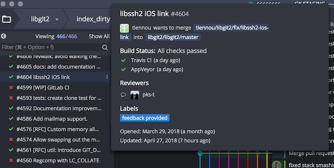Select pull request #4606 revwalk
The width and height of the screenshot is (334, 168).
tap(55, 57)
